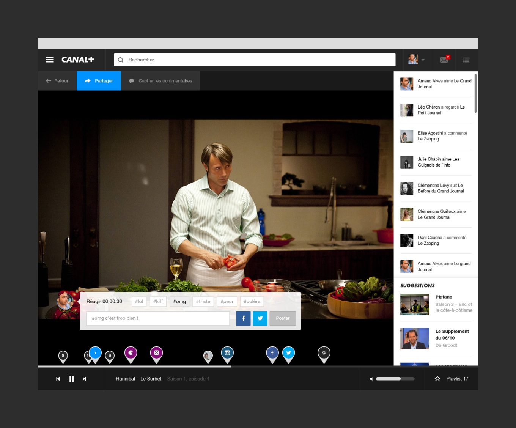Screen dimensions: 516x428
Task: Hide comments with Cacher les commentaires
Action: pyautogui.click(x=160, y=81)
